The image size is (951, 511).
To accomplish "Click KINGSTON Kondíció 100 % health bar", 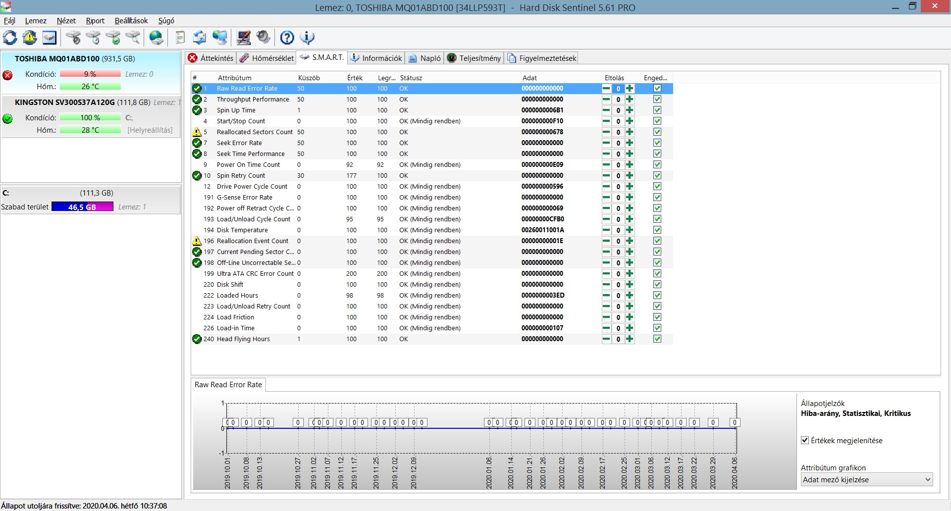I will click(x=90, y=117).
